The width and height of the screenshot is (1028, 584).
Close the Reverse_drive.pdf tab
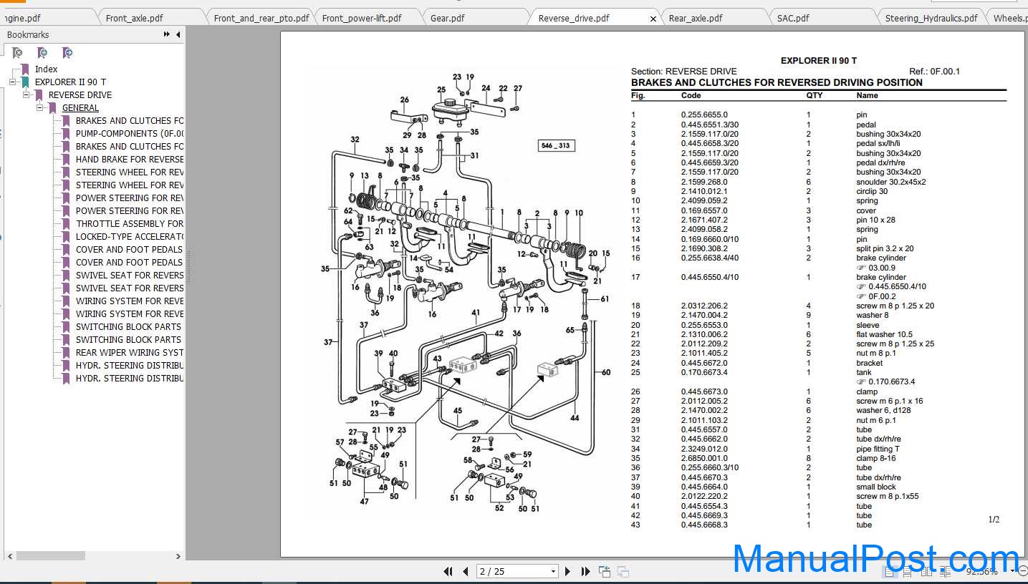pyautogui.click(x=653, y=19)
